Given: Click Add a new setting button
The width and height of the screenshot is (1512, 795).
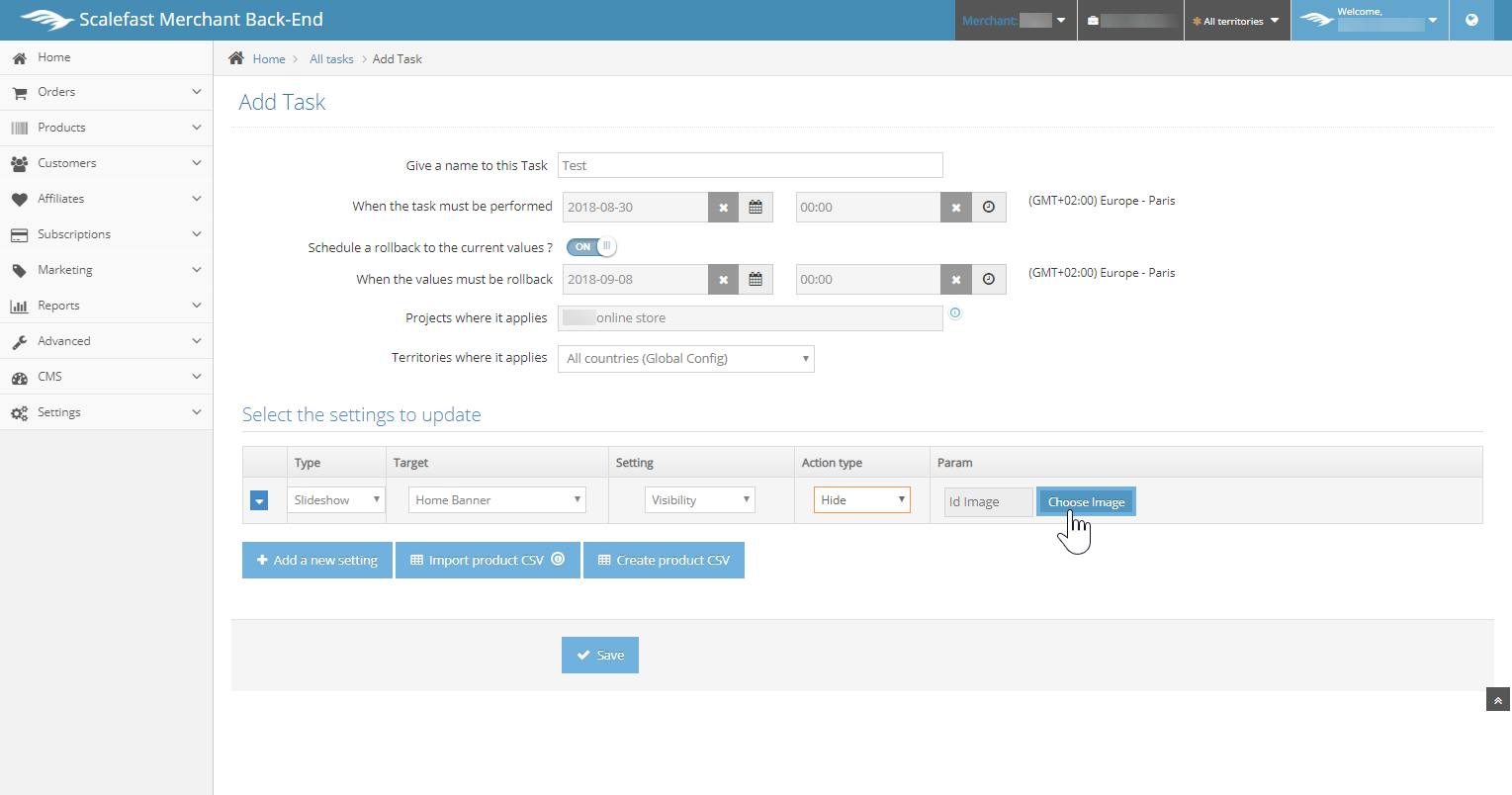Looking at the screenshot, I should 317,561.
